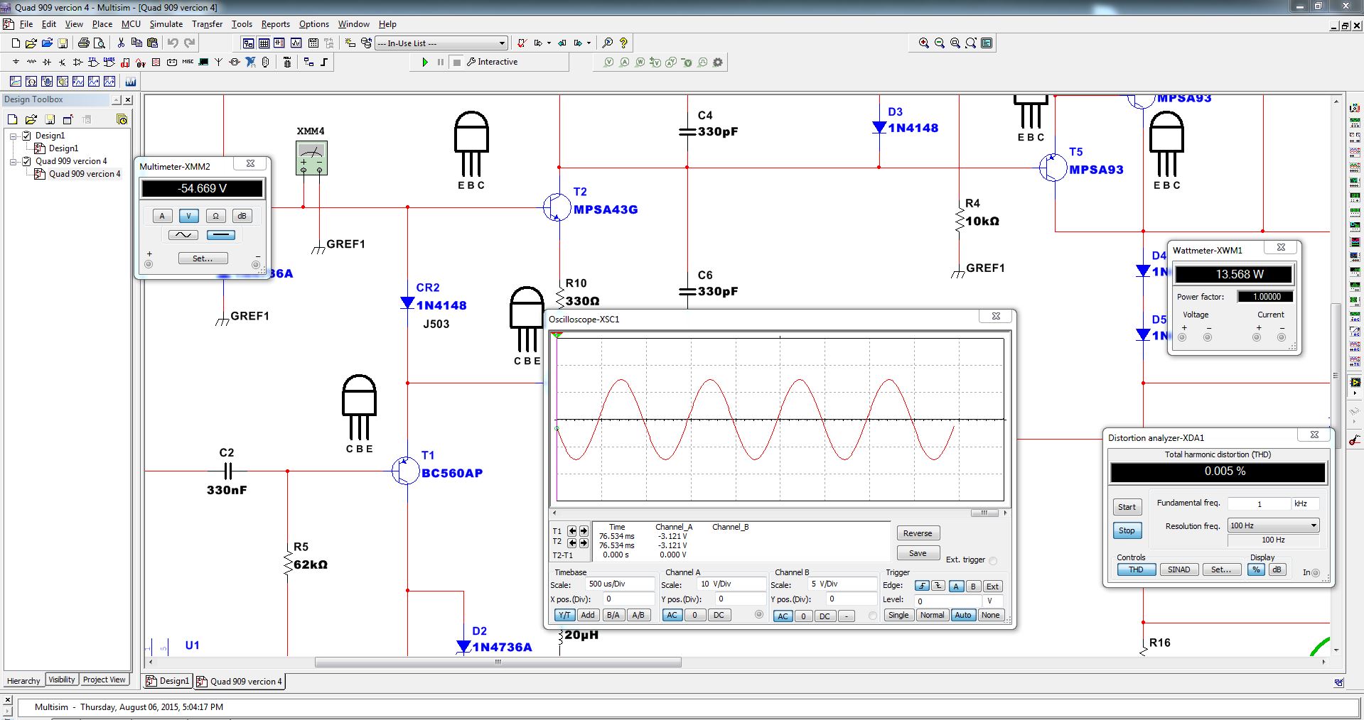
Task: Select AC sine signal mode on multimeter
Action: (x=183, y=235)
